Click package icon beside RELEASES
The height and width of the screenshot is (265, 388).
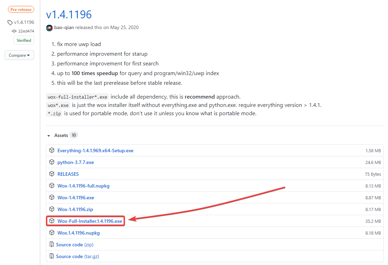tap(52, 174)
